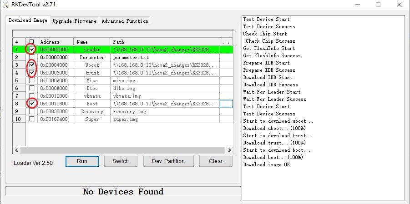Click the Name column header
This screenshot has height=204, width=410.
[x=92, y=42]
